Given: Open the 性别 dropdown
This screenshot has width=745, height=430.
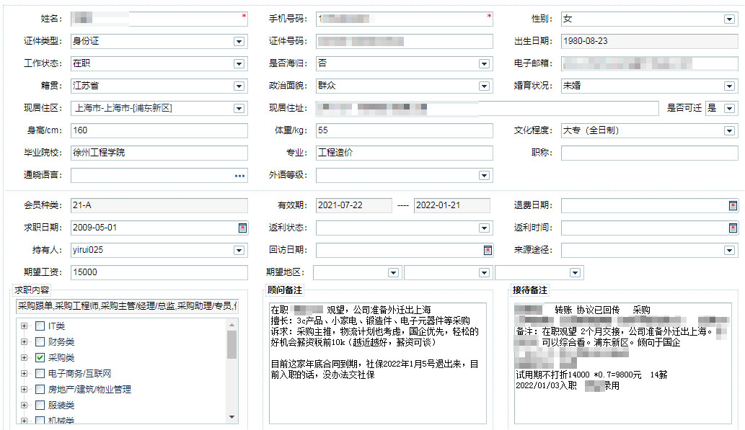Looking at the screenshot, I should click(x=729, y=19).
